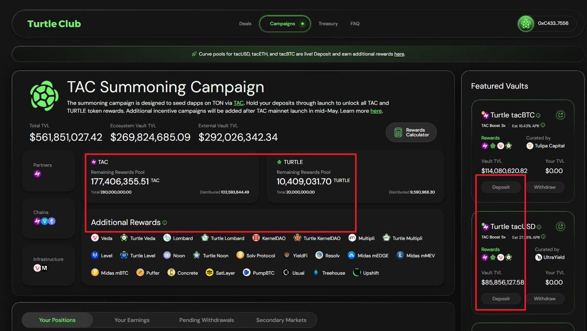587x331 pixels.
Task: Click the Turtle Multipli reward icon
Action: tap(386, 238)
